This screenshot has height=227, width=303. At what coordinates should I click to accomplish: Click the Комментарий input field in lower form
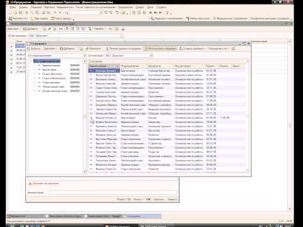113,192
